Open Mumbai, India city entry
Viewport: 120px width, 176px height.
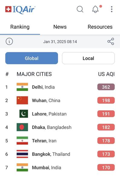(x=60, y=167)
